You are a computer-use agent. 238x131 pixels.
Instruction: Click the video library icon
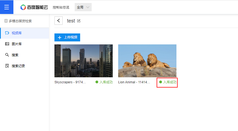(x=7, y=33)
